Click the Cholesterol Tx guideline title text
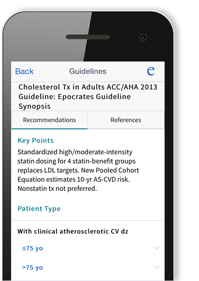The width and height of the screenshot is (199, 281). click(x=88, y=96)
